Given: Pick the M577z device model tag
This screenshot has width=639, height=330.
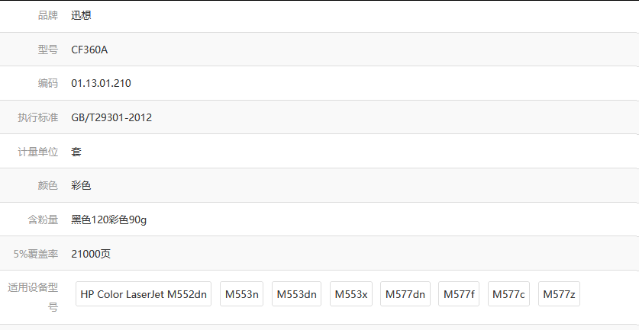Looking at the screenshot, I should [x=559, y=293].
